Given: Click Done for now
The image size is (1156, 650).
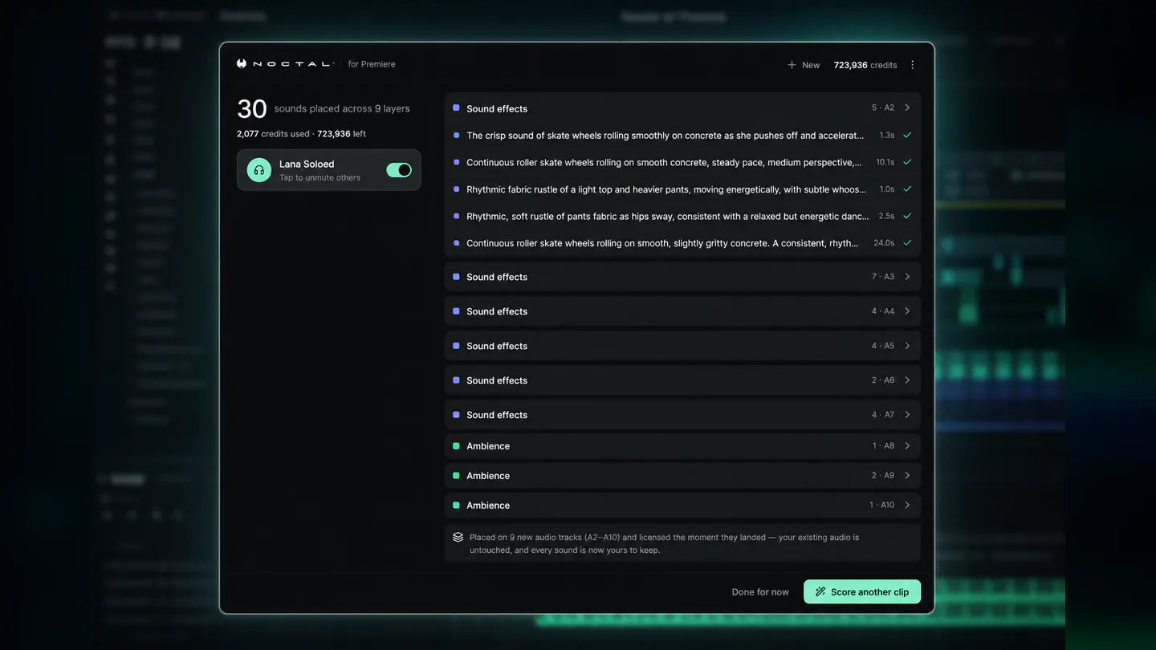Looking at the screenshot, I should 760,592.
